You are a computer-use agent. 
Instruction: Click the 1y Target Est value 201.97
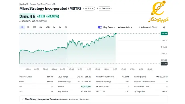165,91
